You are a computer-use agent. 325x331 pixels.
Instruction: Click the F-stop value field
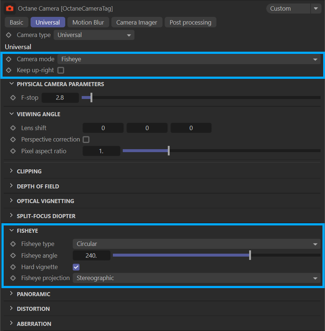(x=60, y=98)
